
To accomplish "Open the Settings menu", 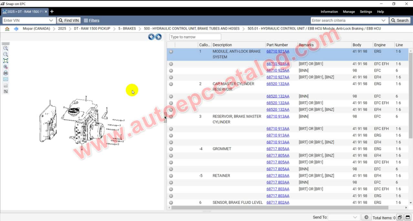I will (366, 11).
